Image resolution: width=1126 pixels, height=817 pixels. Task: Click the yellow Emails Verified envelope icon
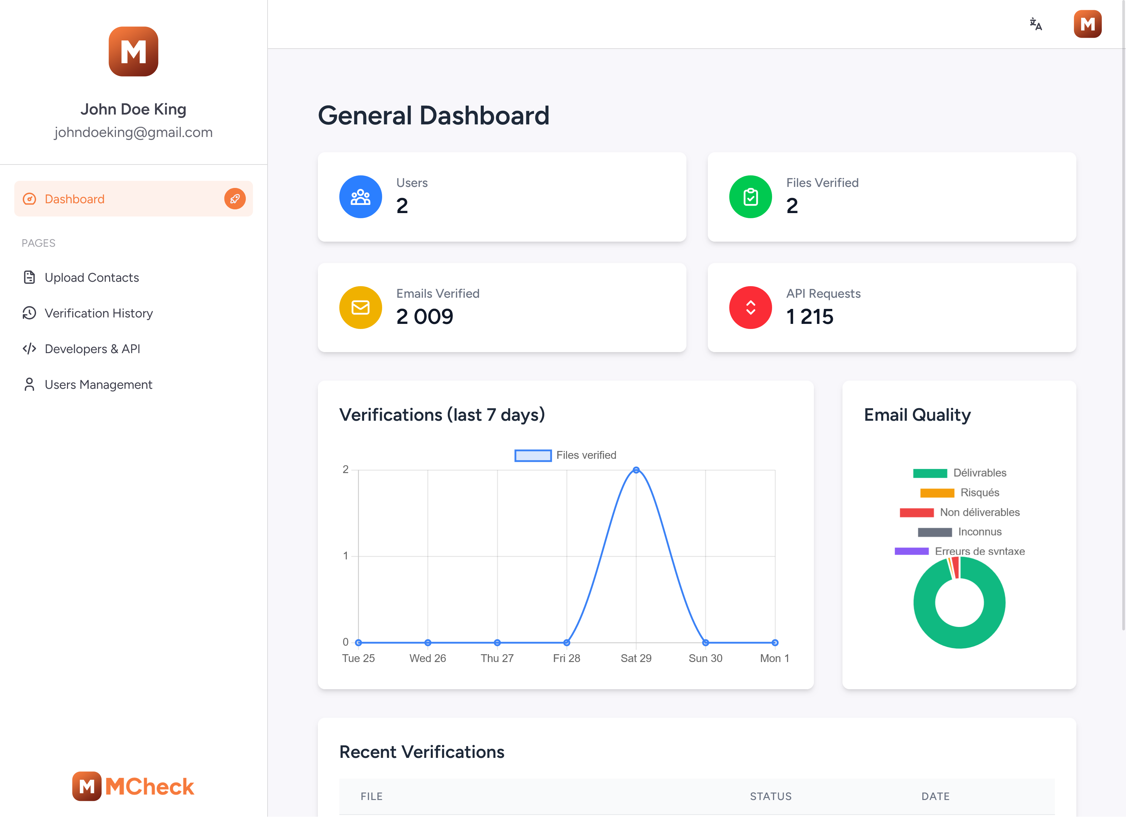click(x=360, y=307)
